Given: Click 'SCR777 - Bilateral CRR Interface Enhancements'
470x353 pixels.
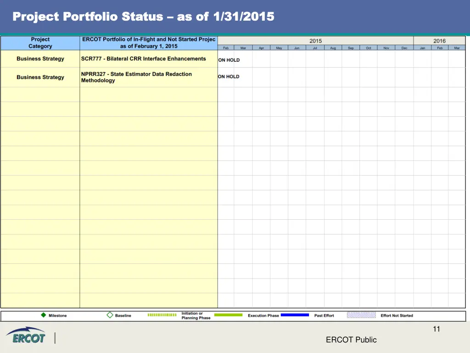Looking at the screenshot, I should coord(143,59).
